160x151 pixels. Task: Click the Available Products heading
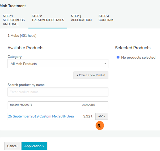click(25, 48)
